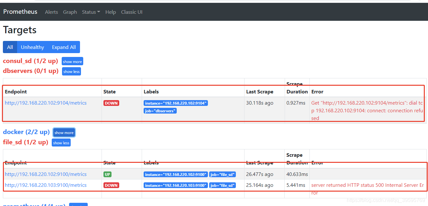Collapse file_sd group with show less

pyautogui.click(x=61, y=143)
